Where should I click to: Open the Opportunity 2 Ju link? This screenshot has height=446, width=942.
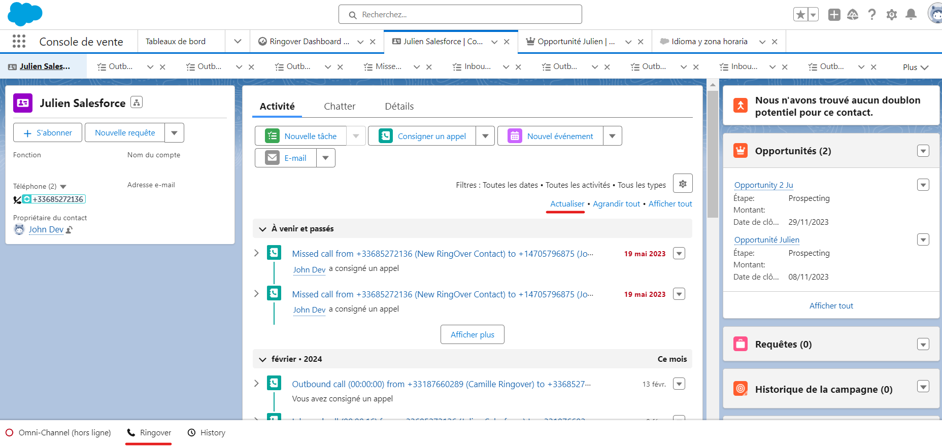(763, 185)
